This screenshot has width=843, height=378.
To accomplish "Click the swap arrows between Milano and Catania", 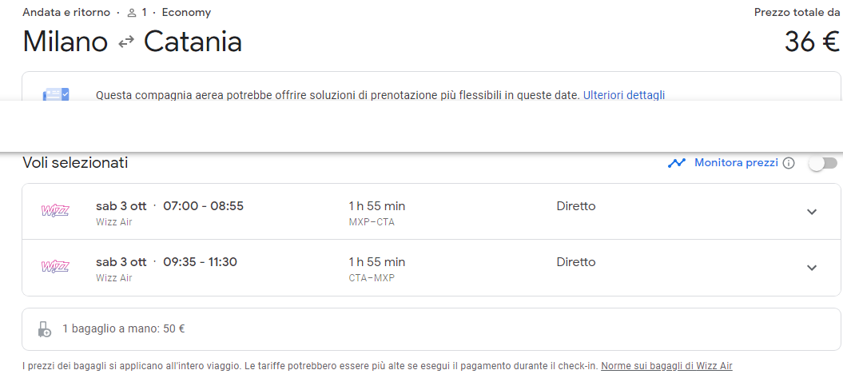I will pyautogui.click(x=125, y=42).
